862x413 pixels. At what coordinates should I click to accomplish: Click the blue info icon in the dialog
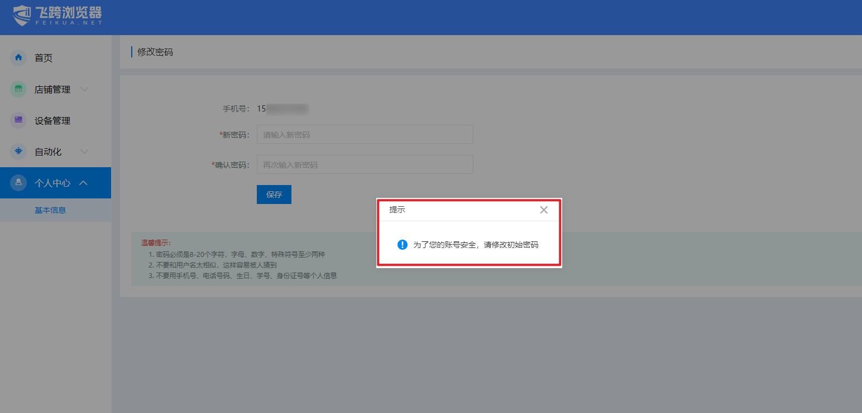(402, 245)
